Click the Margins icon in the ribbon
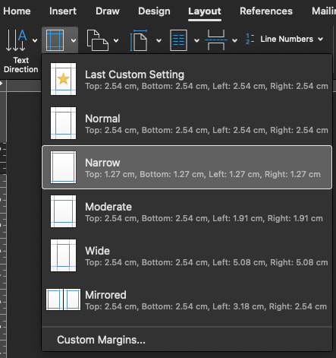 pyautogui.click(x=55, y=40)
